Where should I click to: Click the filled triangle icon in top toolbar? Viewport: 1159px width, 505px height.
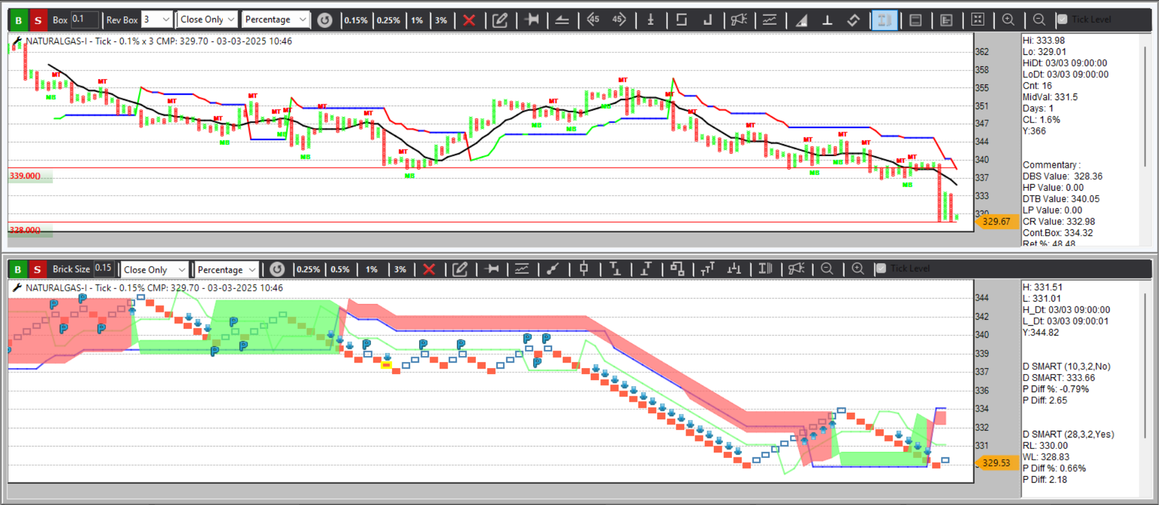click(x=801, y=20)
